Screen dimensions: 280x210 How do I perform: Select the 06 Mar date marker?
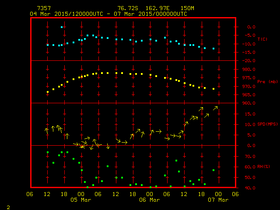pos(149,200)
